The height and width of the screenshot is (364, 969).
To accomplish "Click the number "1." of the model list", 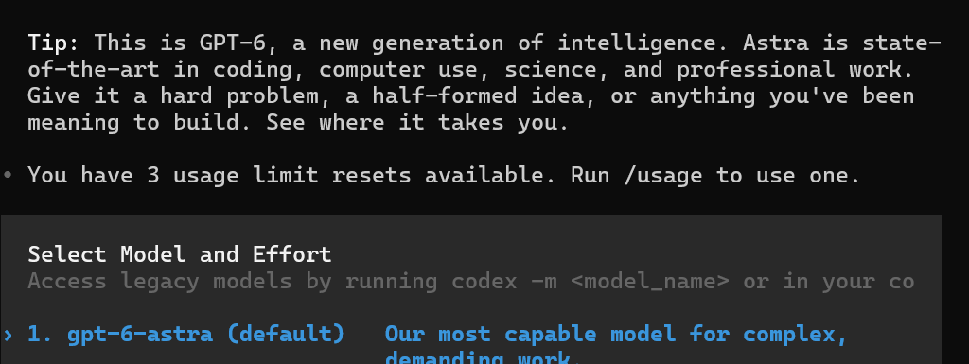I will [41, 335].
